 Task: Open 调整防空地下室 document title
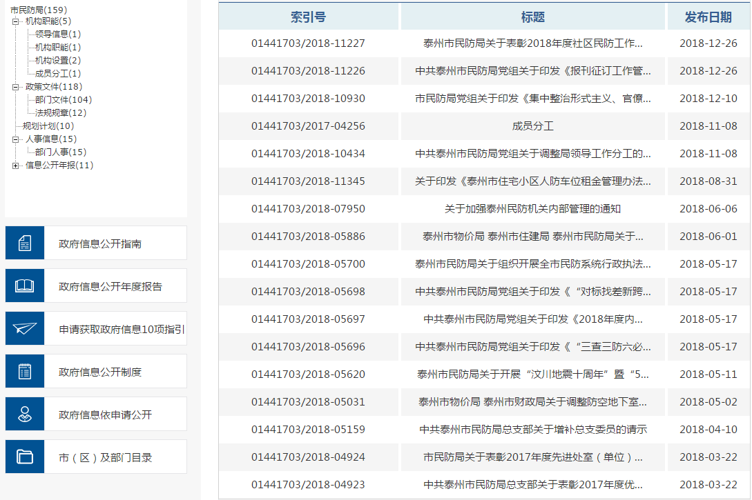pyautogui.click(x=533, y=402)
